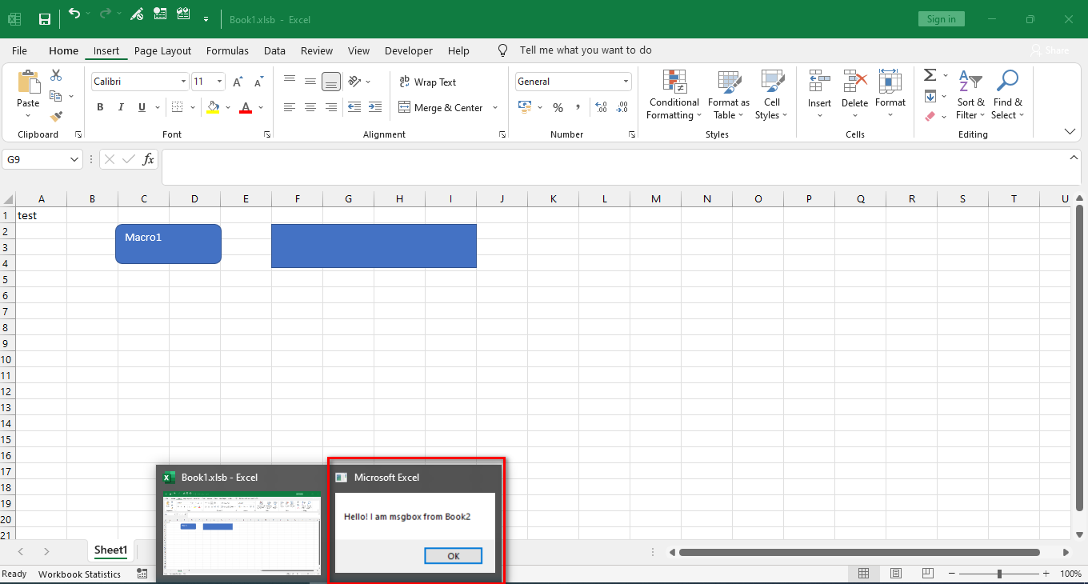Apply Accounting Number Format

[x=526, y=107]
